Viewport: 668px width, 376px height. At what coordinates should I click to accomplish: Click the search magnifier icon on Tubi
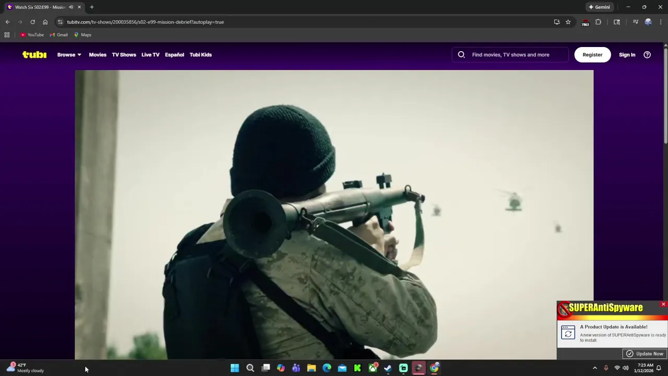coord(461,55)
